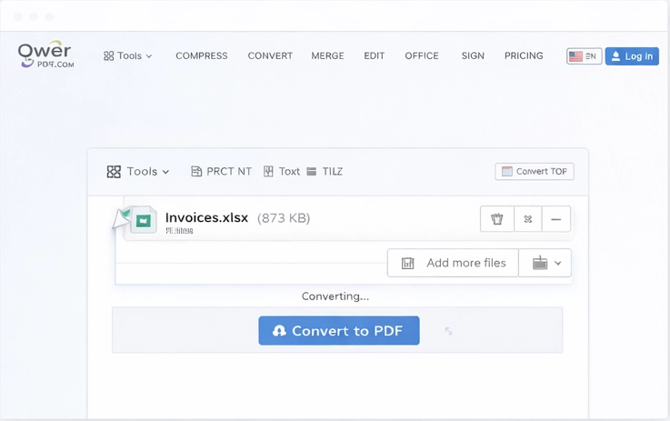670x421 pixels.
Task: Open the EDIT menu
Action: (375, 56)
